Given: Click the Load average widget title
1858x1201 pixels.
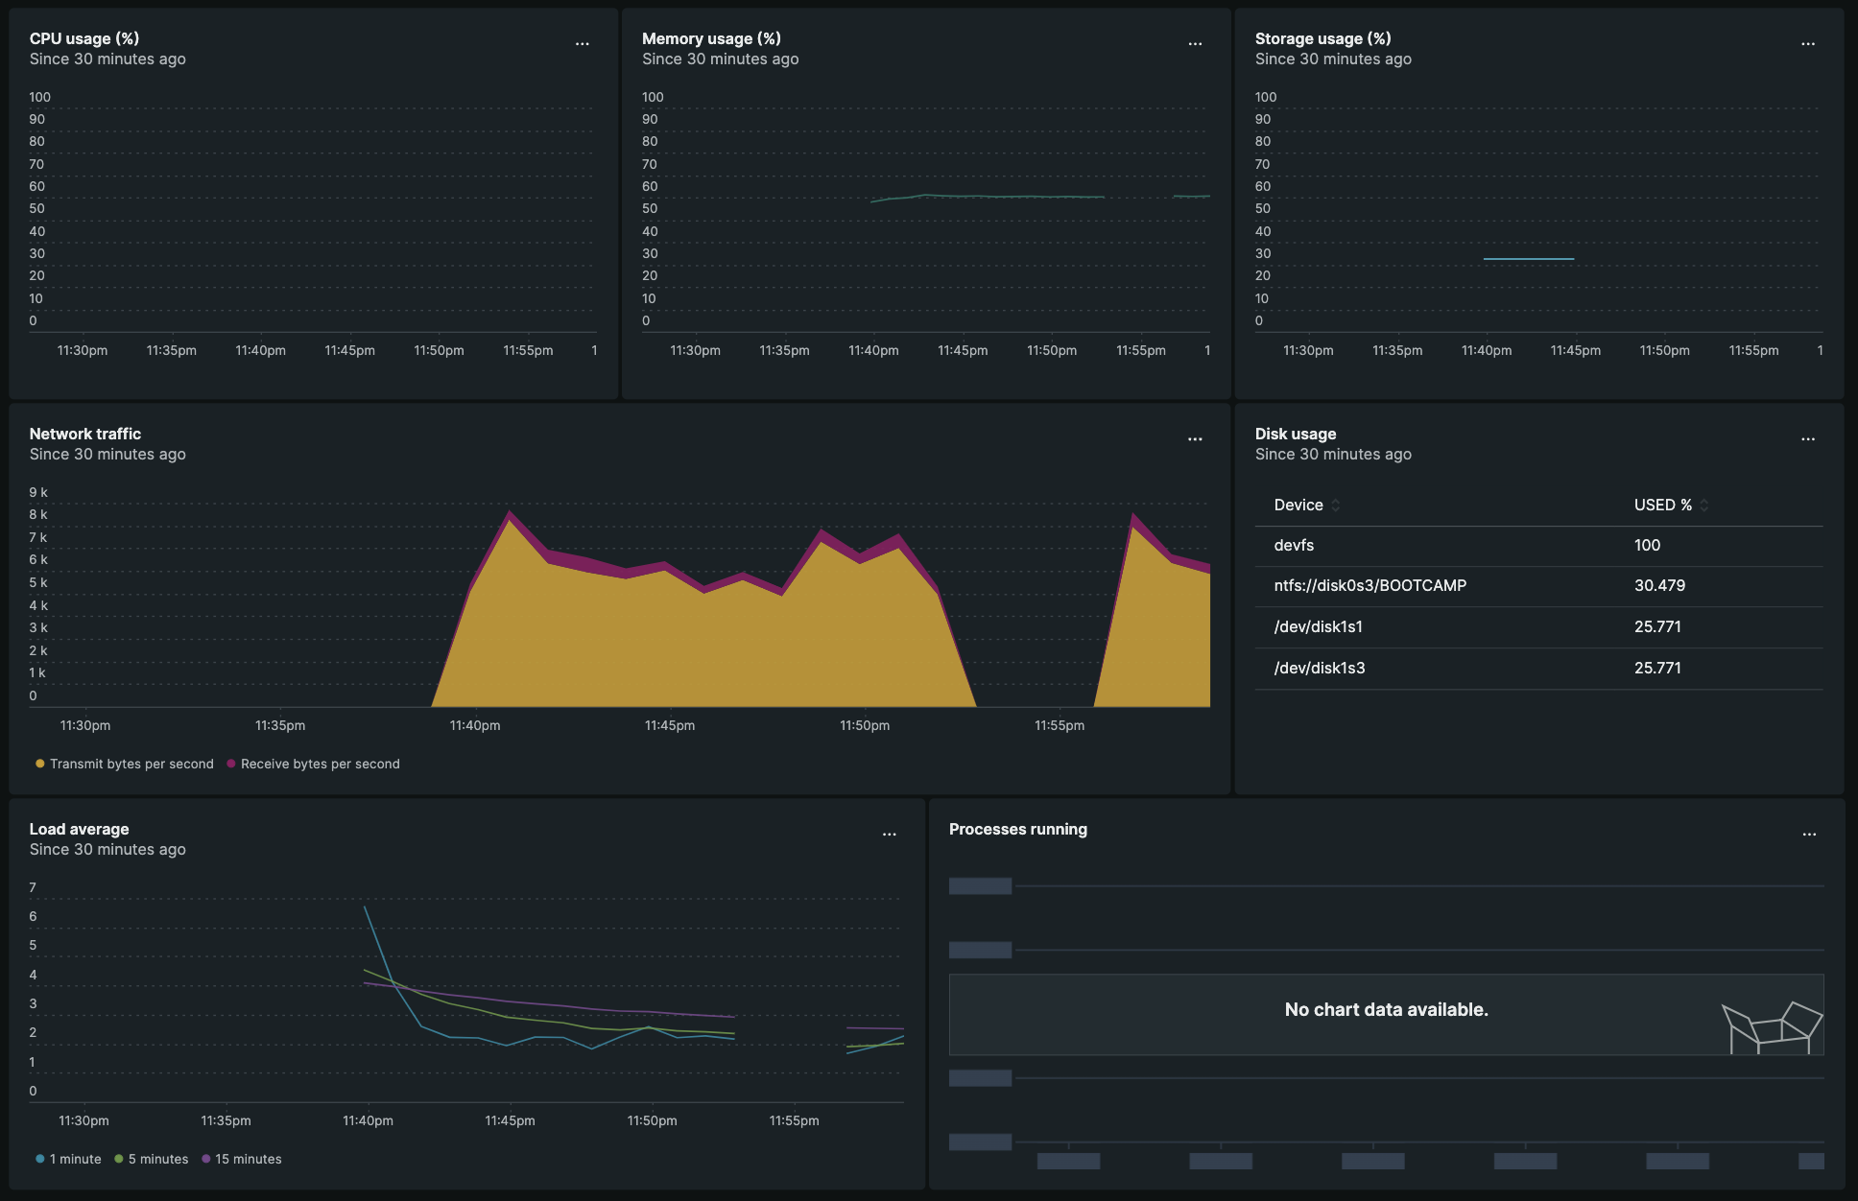Looking at the screenshot, I should (x=79, y=829).
